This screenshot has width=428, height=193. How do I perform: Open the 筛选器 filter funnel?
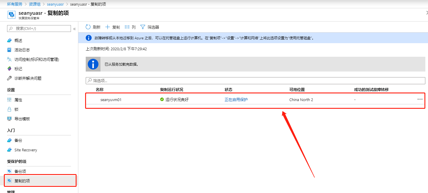point(150,27)
